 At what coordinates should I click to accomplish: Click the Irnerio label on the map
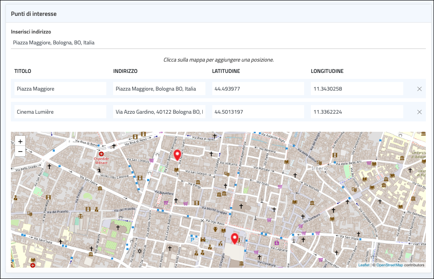point(320,168)
